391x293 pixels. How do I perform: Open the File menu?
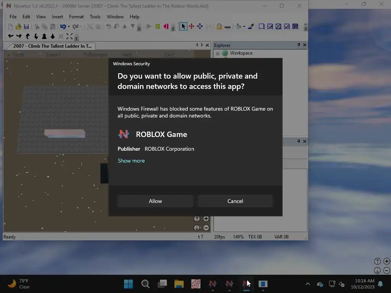(13, 17)
